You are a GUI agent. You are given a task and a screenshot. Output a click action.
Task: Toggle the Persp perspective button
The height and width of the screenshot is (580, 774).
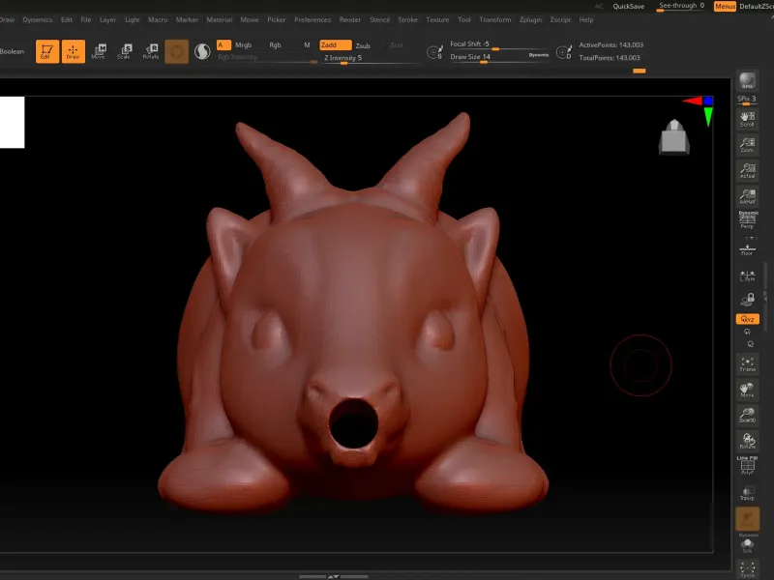point(747,220)
